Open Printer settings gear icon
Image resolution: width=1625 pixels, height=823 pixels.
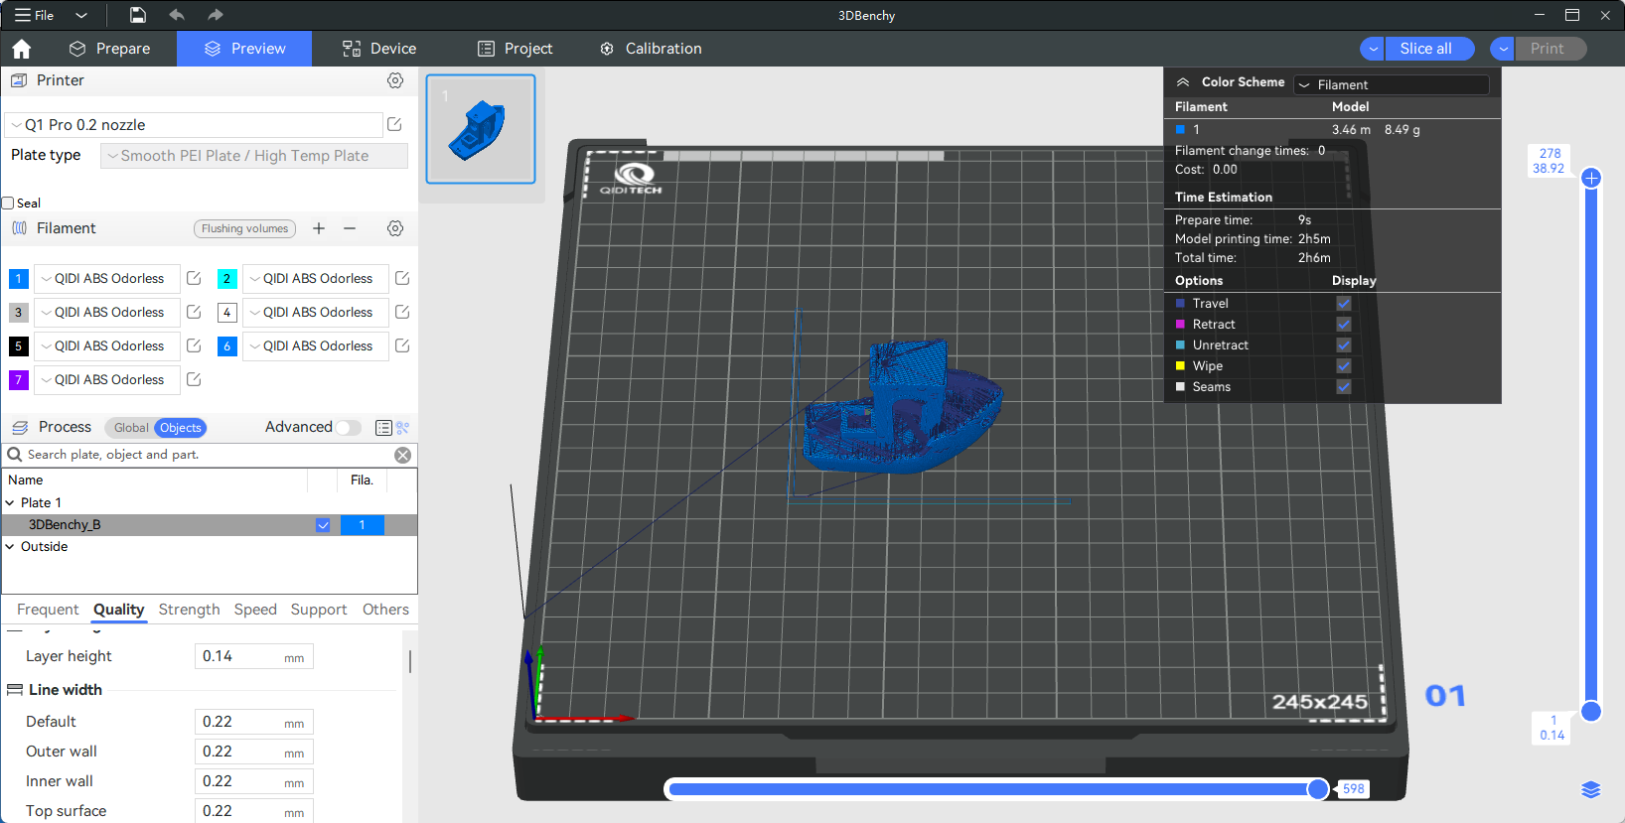[395, 80]
